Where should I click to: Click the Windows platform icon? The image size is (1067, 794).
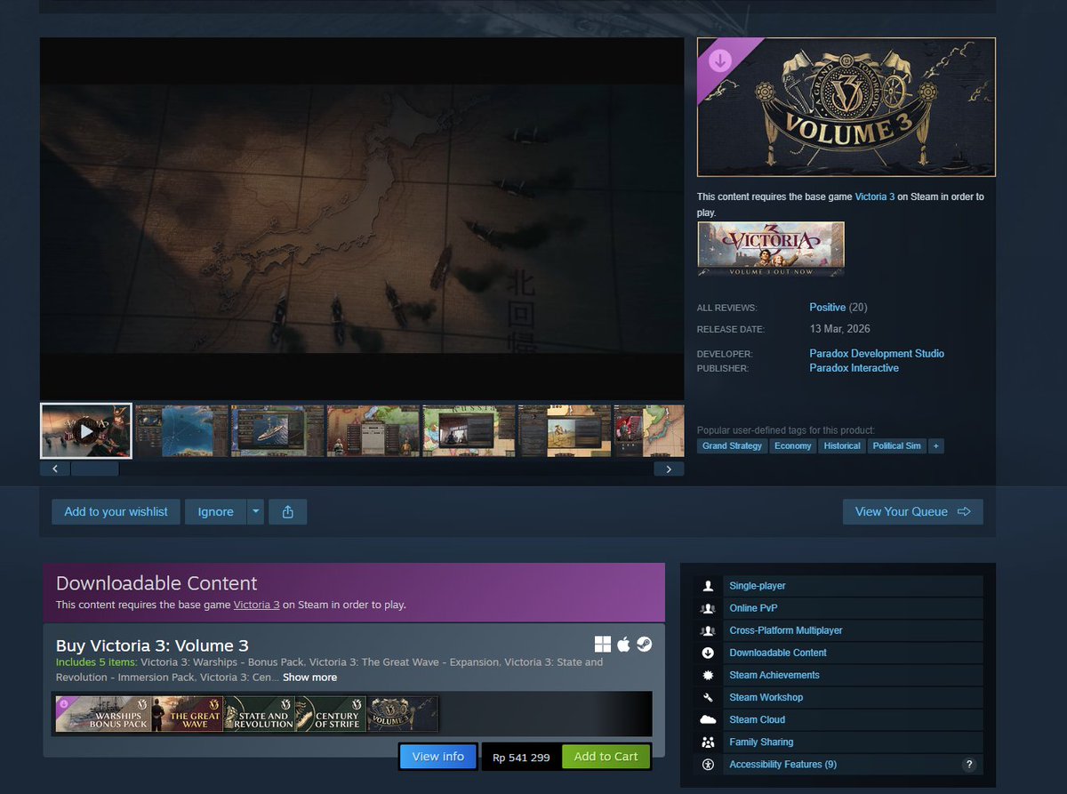point(603,645)
